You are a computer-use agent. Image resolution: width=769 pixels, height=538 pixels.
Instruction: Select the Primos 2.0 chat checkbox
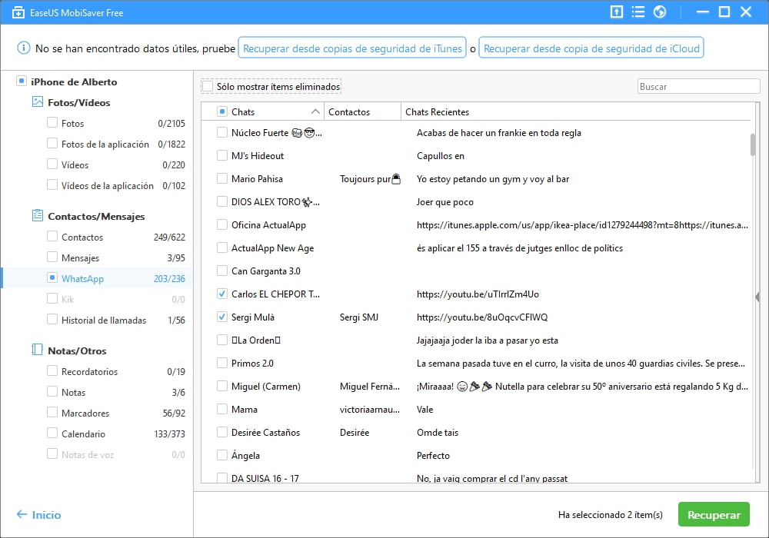tap(222, 363)
